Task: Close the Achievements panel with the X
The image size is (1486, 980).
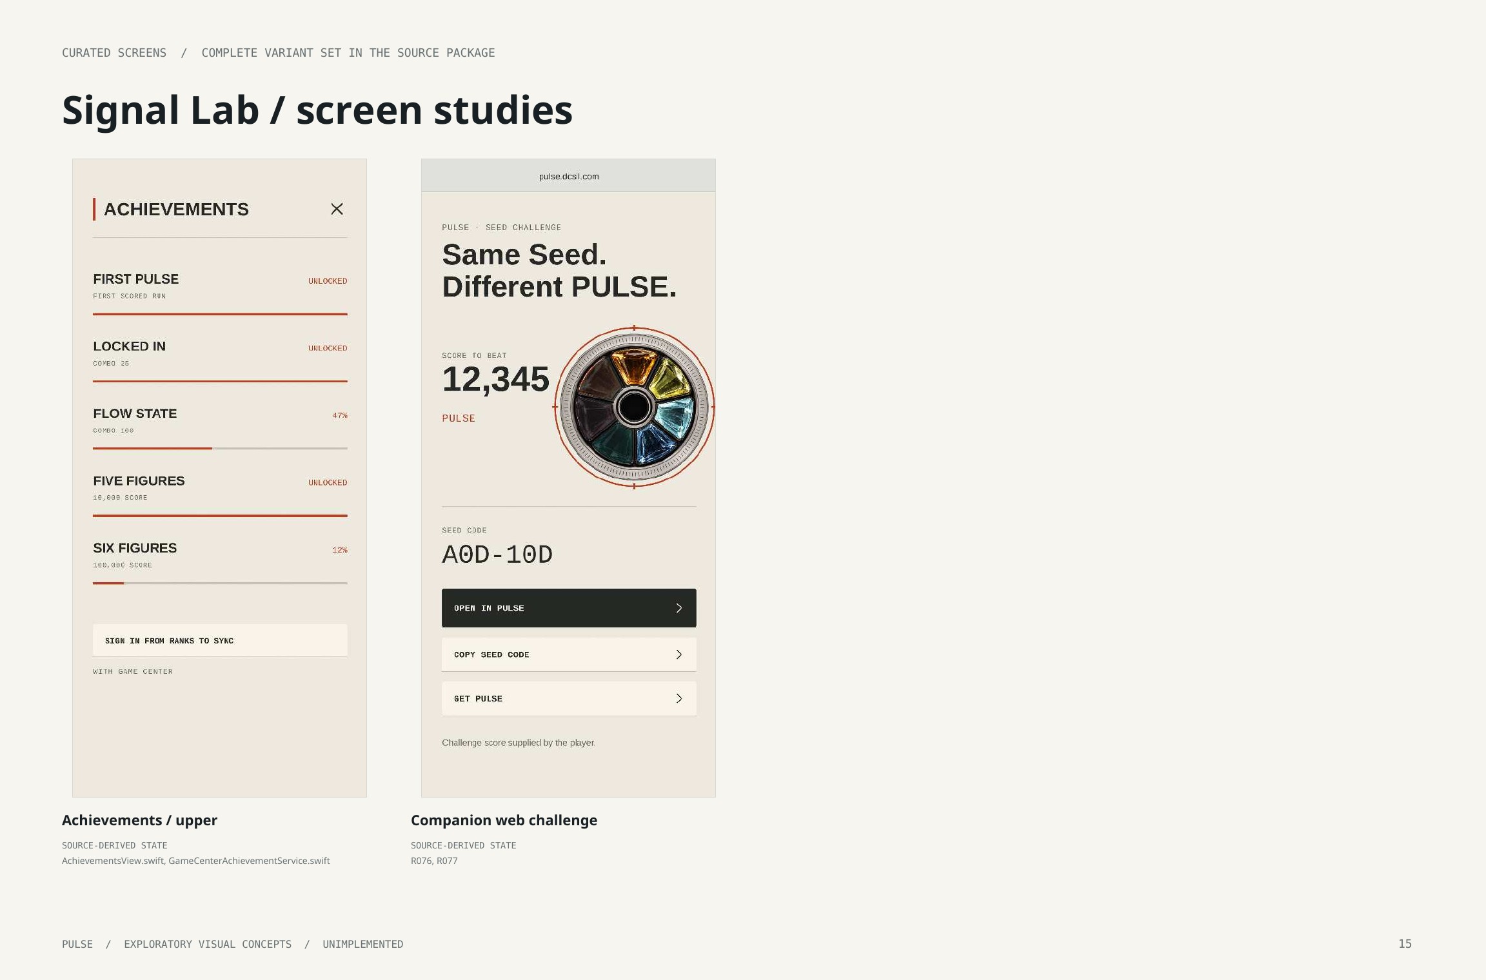Action: point(337,209)
